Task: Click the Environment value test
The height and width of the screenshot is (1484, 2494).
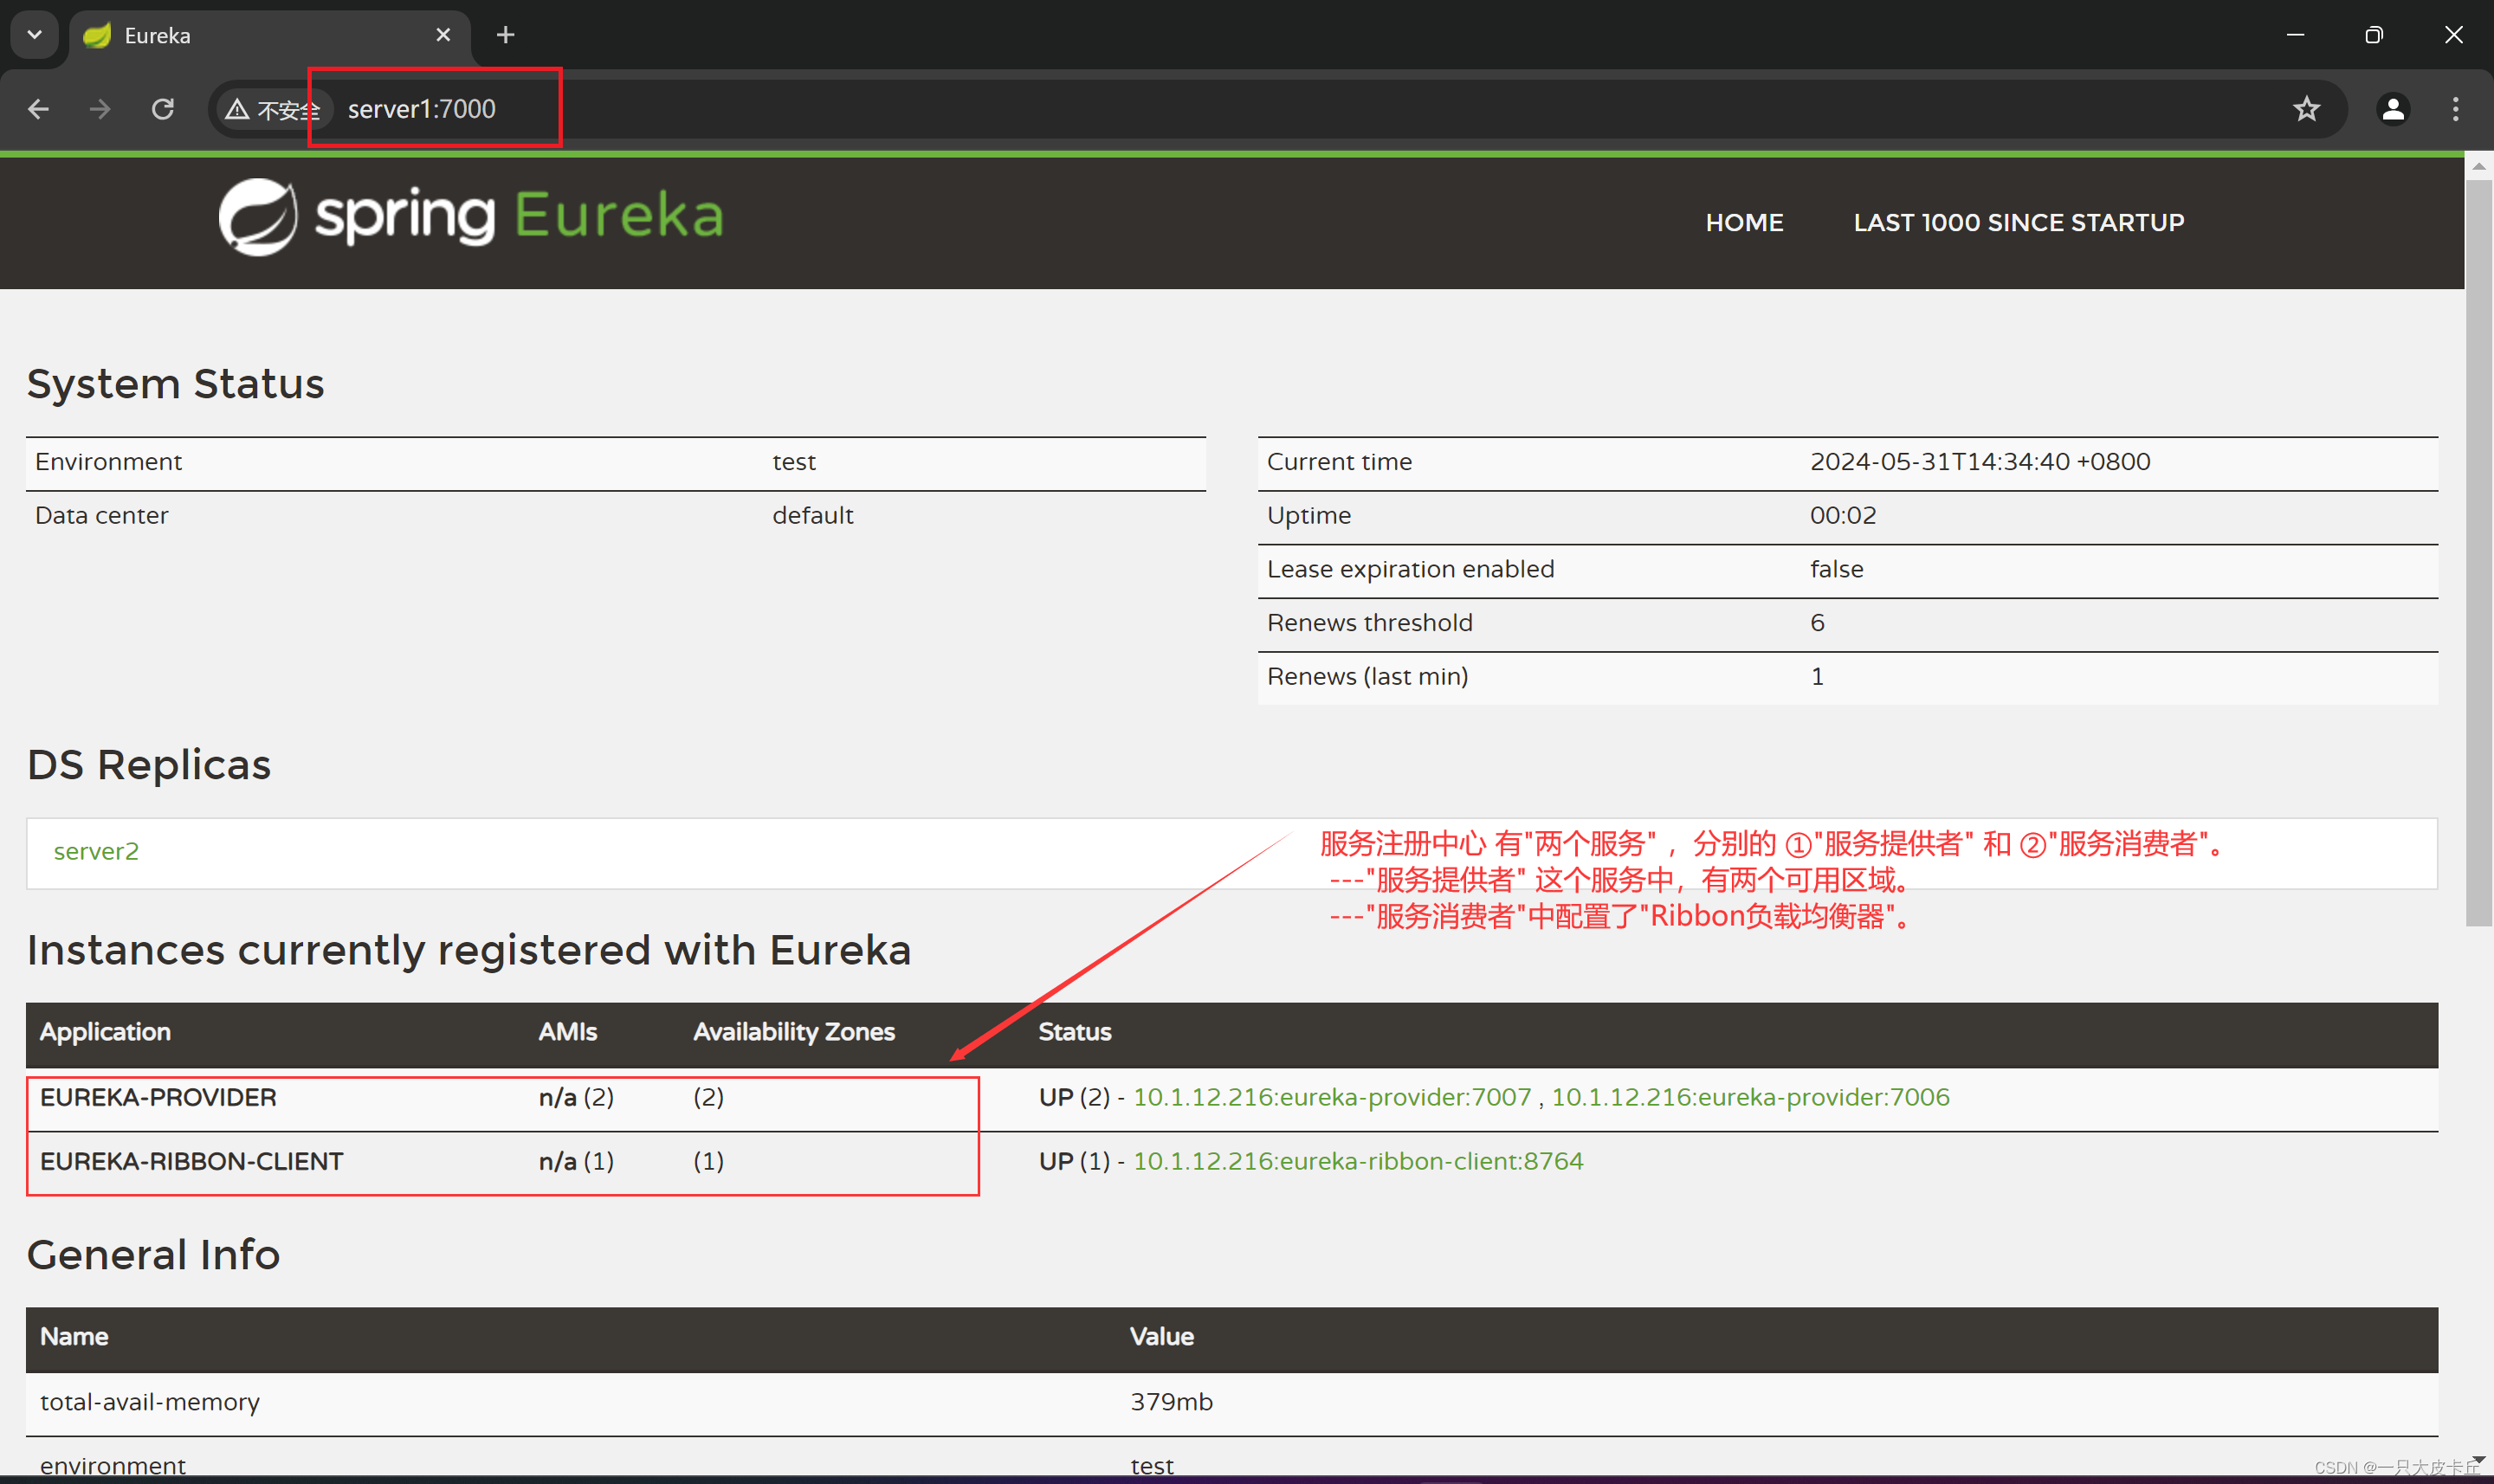Action: 794,462
